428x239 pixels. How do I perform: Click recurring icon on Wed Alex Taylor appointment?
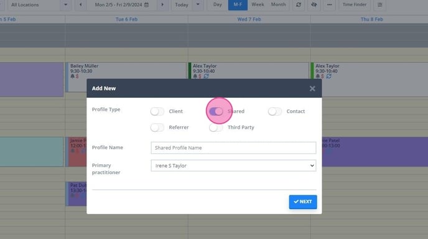coord(207,76)
